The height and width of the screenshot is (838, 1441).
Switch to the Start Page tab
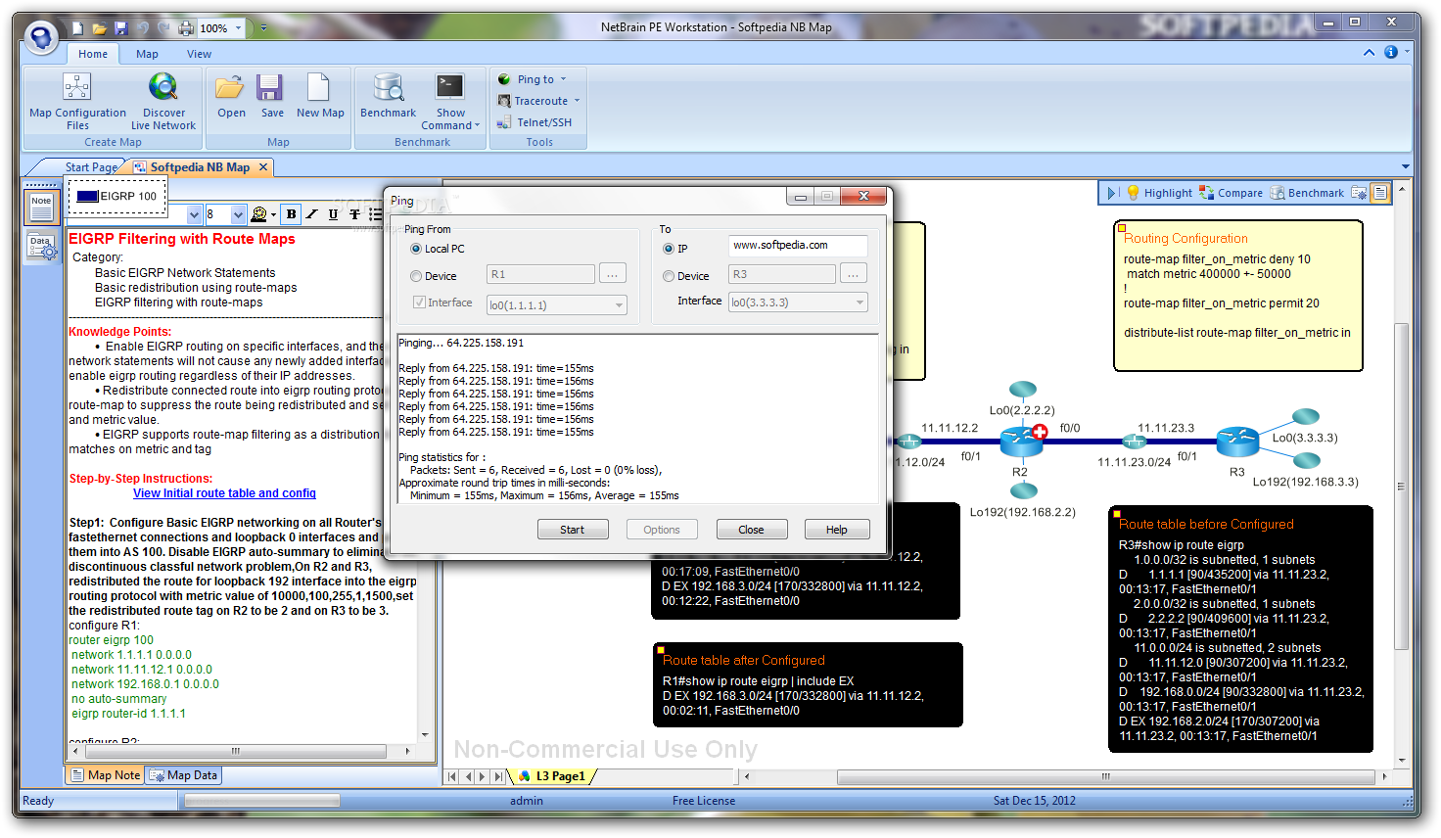(90, 167)
